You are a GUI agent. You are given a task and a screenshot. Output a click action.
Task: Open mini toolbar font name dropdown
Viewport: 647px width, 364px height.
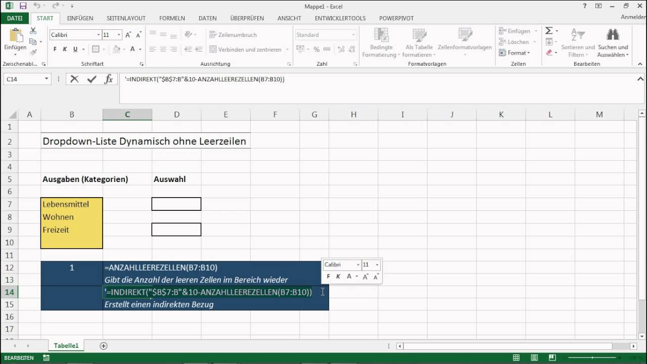(x=358, y=264)
